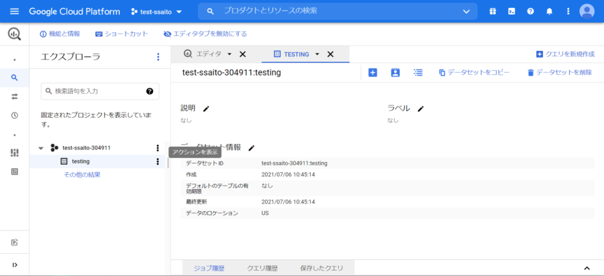Expand the bottom history panel chevron
This screenshot has height=276, width=604.
pyautogui.click(x=587, y=268)
